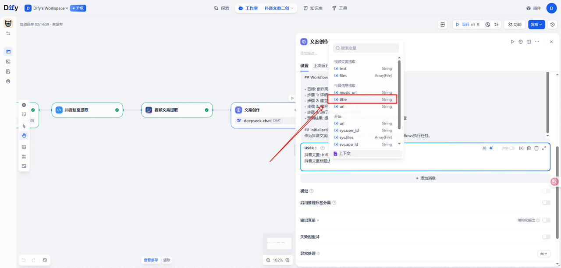Switch to the 知识库 tab

[313, 8]
